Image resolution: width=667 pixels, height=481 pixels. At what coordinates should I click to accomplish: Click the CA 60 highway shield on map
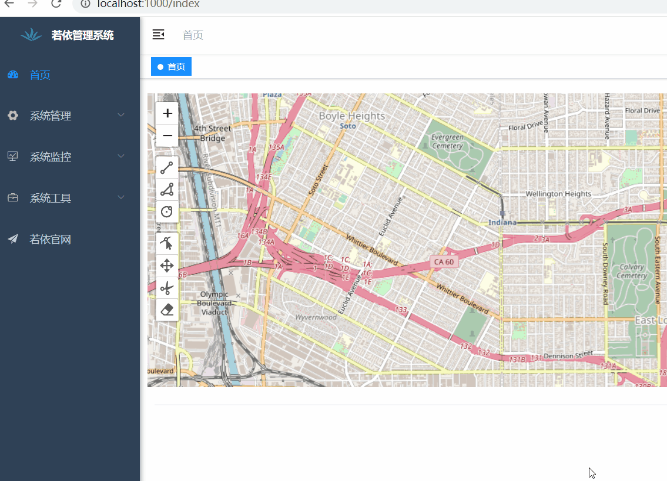click(x=444, y=262)
